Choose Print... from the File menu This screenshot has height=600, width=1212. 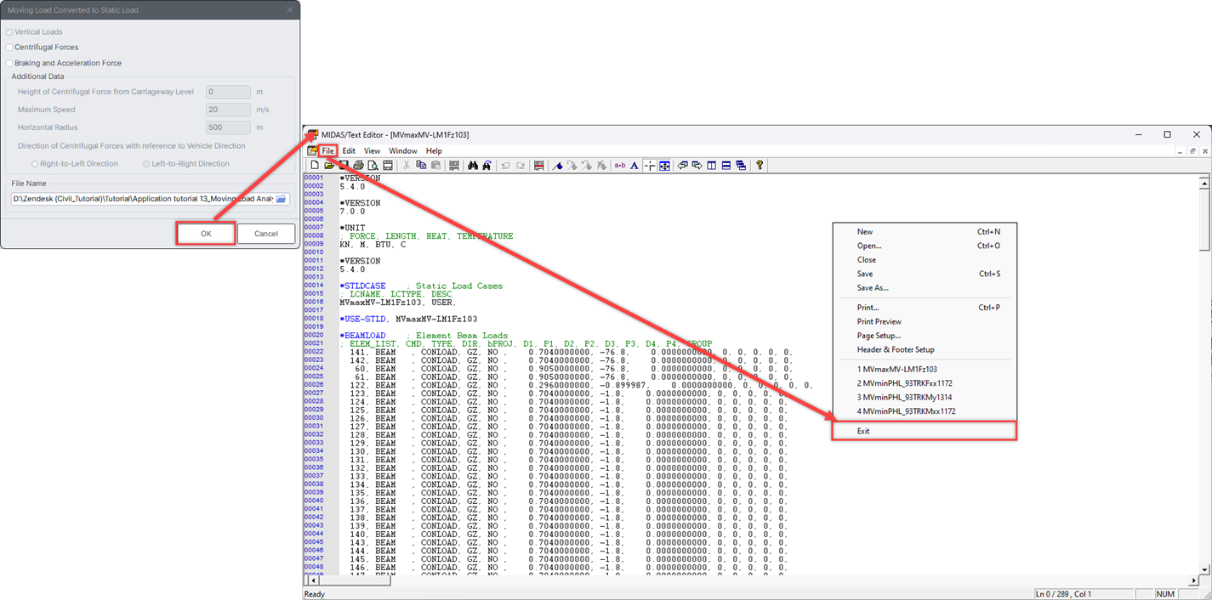924,308
